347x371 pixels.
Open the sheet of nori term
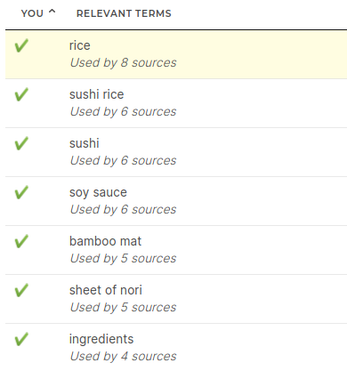(106, 290)
